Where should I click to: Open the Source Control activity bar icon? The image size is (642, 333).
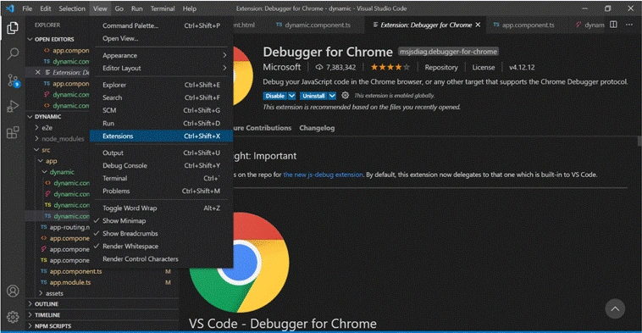(x=13, y=80)
